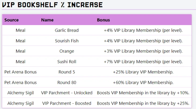Image resolution: width=196 pixels, height=109 pixels.
Task: Select the Sourish Fish name cell
Action: pyautogui.click(x=66, y=41)
